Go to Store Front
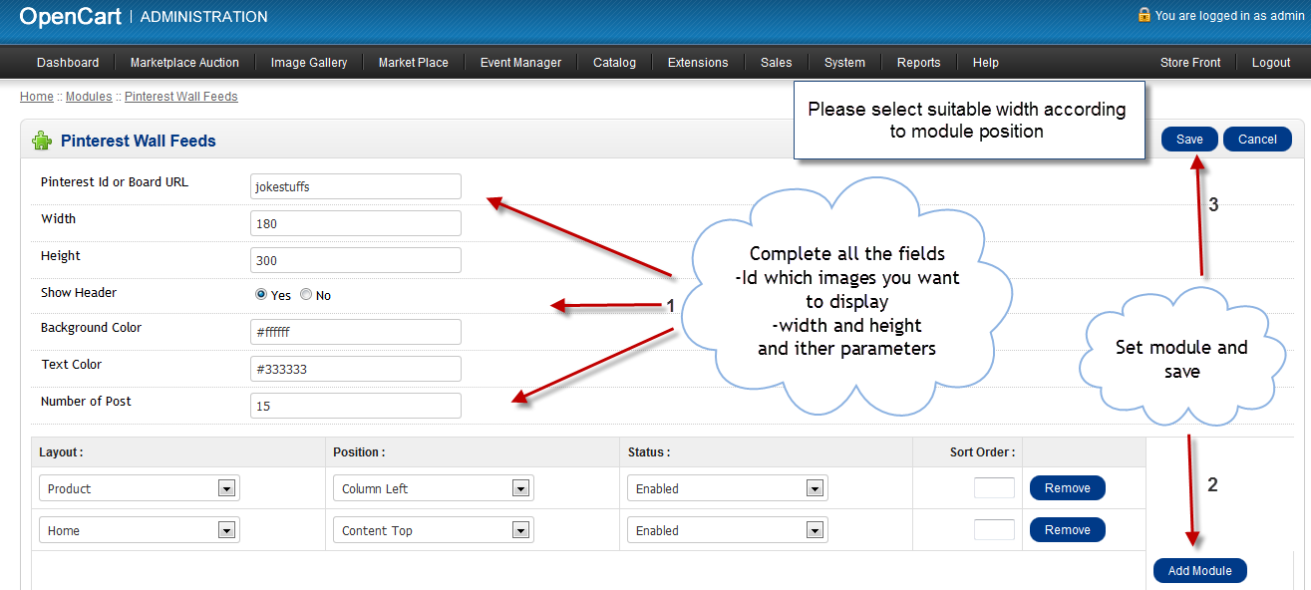Screen dimensions: 1311x590 click(1190, 63)
